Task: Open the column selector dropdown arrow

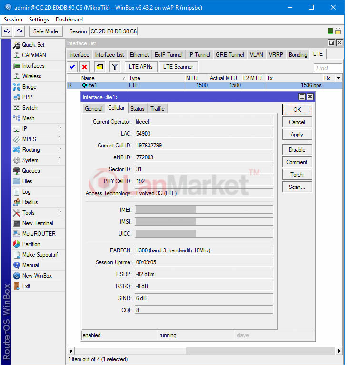Action: coord(338,78)
